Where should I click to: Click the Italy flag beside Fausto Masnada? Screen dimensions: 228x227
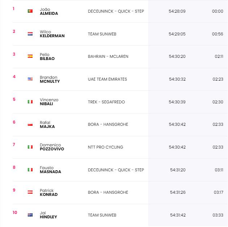[x=30, y=170]
